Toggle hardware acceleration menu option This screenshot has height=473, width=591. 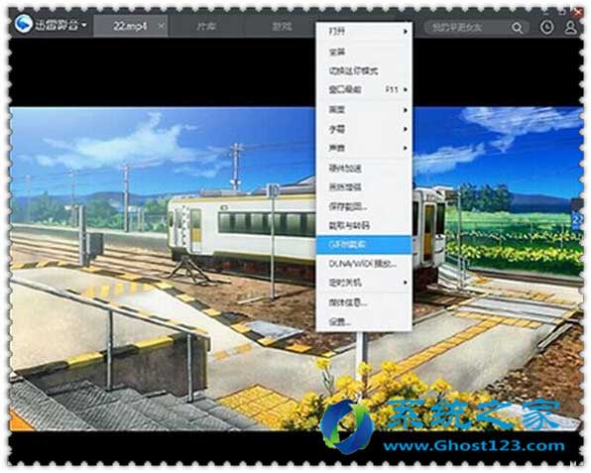364,169
